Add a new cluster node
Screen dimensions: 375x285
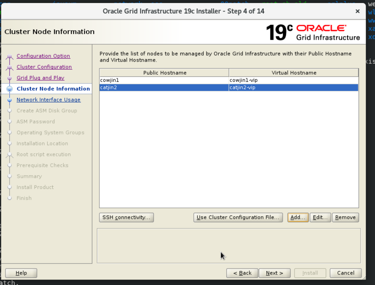(x=298, y=218)
